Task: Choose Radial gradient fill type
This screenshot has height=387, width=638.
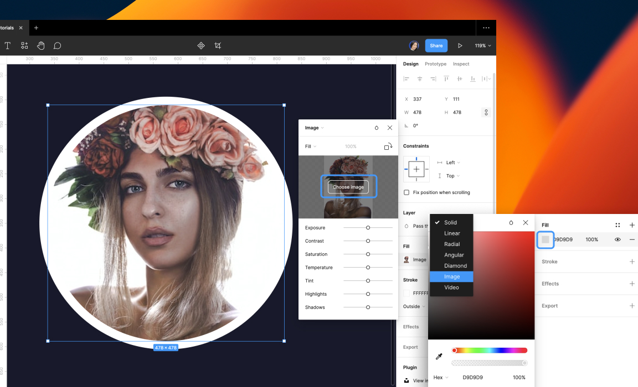Action: (451, 244)
